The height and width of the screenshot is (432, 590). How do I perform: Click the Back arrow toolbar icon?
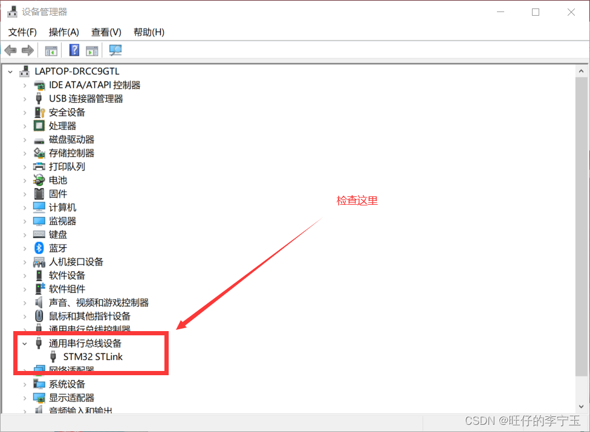pyautogui.click(x=10, y=50)
